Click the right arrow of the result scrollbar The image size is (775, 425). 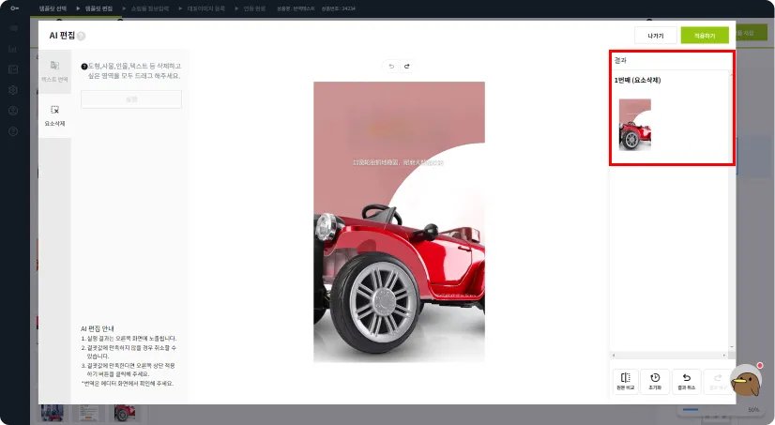(724, 356)
